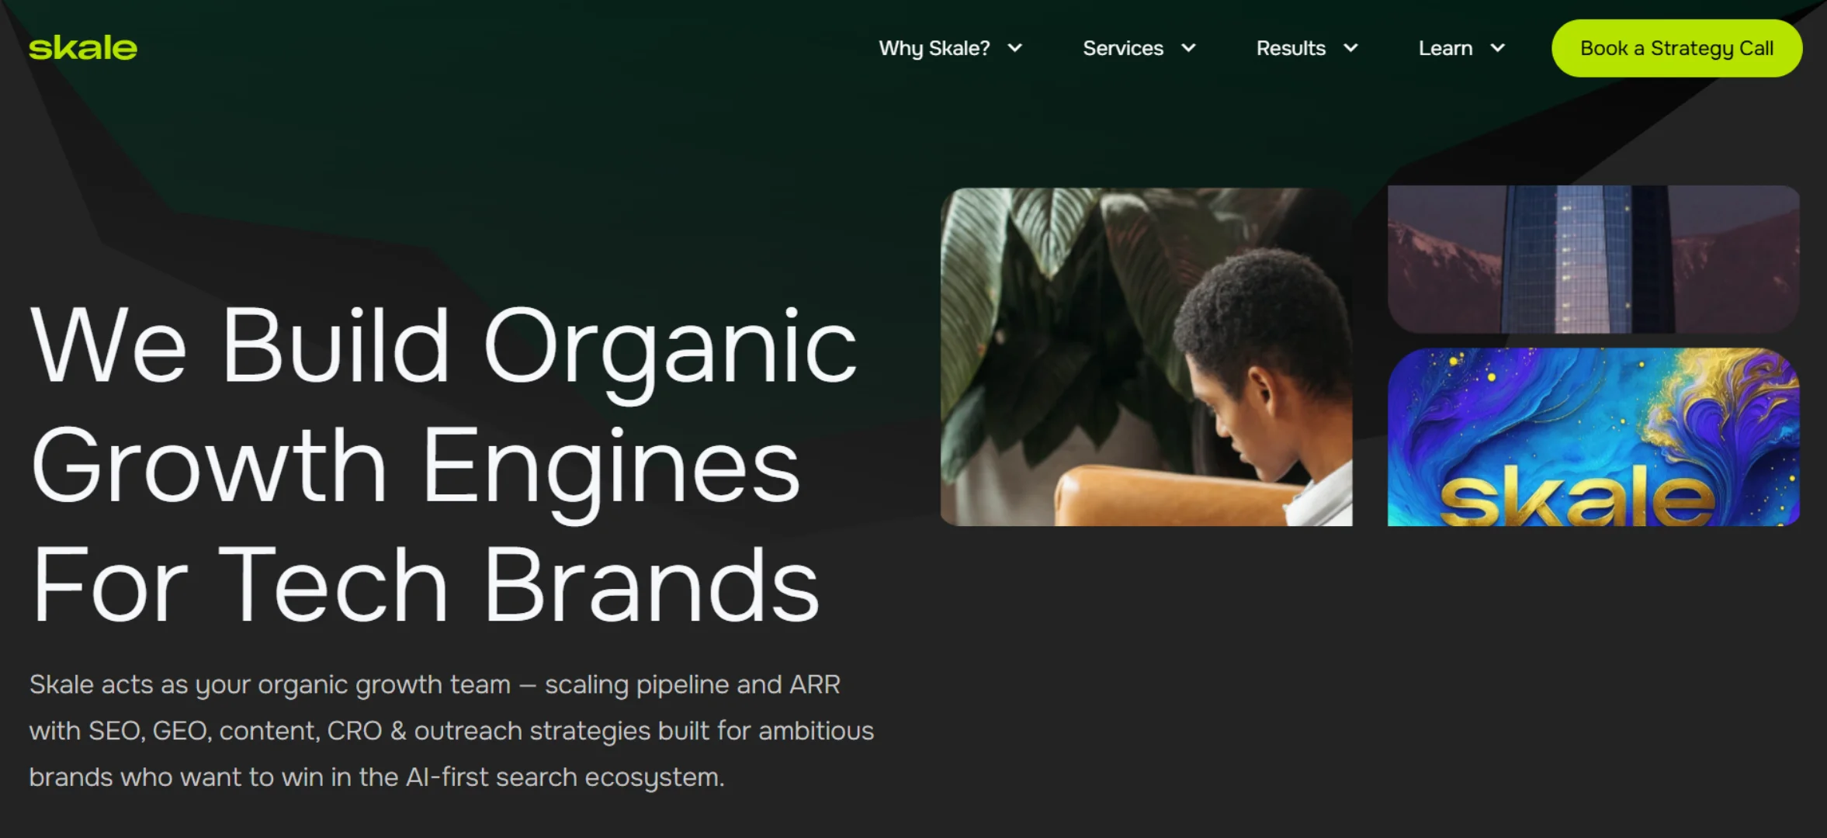Click the 'Growth Engines' heading line

click(x=415, y=467)
